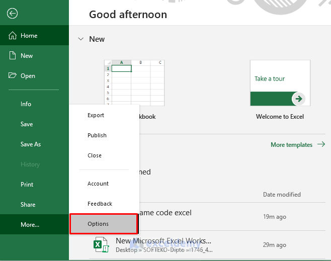Select Export from the More menu
This screenshot has height=261, width=331.
click(104, 115)
